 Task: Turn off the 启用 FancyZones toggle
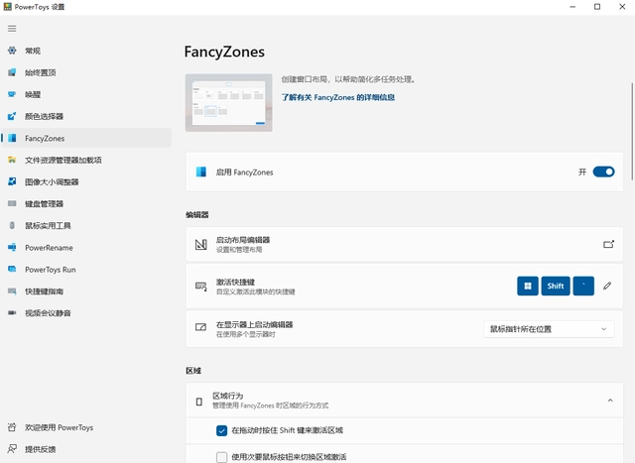point(603,172)
